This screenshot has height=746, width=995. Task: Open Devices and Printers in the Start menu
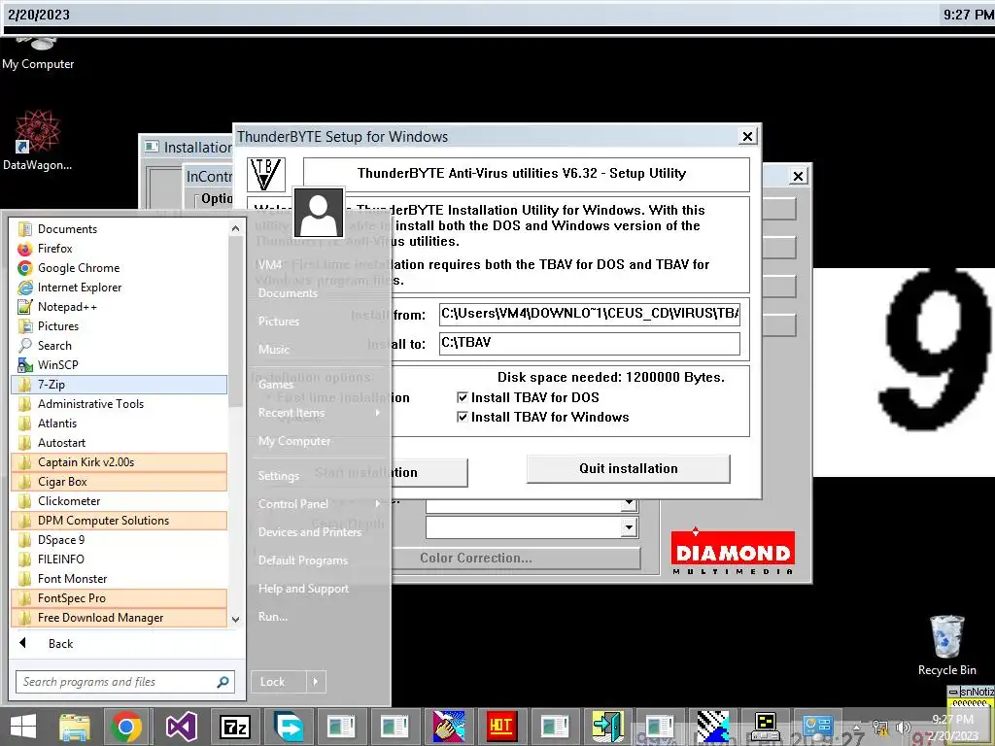(x=310, y=532)
